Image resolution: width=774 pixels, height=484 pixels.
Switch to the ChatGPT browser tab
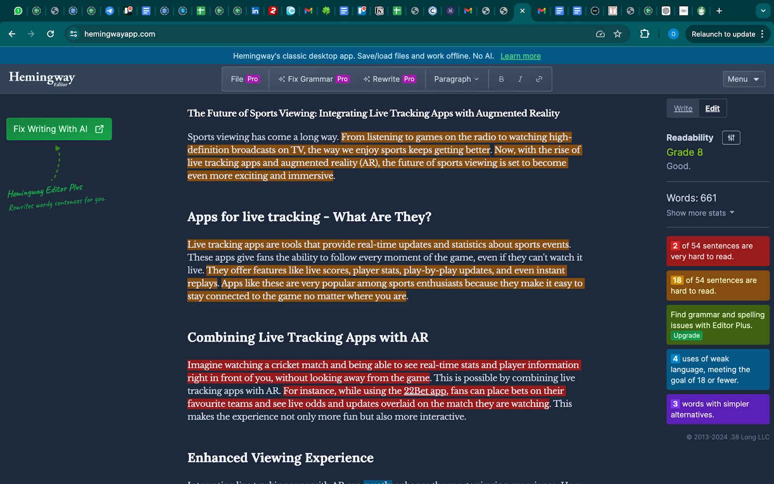click(x=666, y=11)
